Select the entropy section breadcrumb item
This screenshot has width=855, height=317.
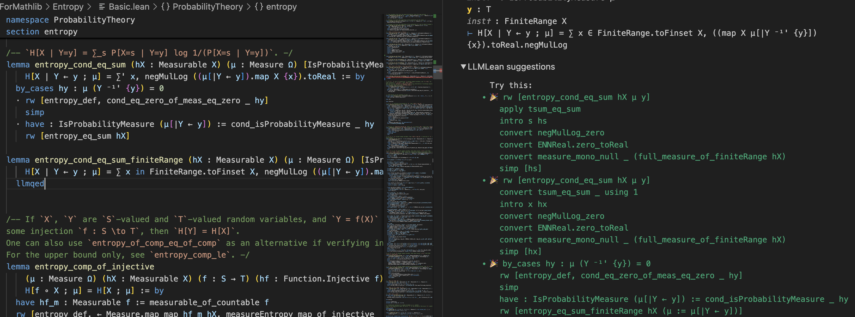click(x=281, y=7)
